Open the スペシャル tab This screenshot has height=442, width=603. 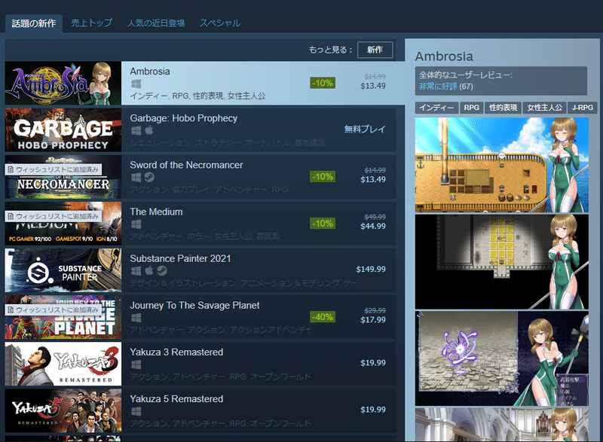click(219, 23)
